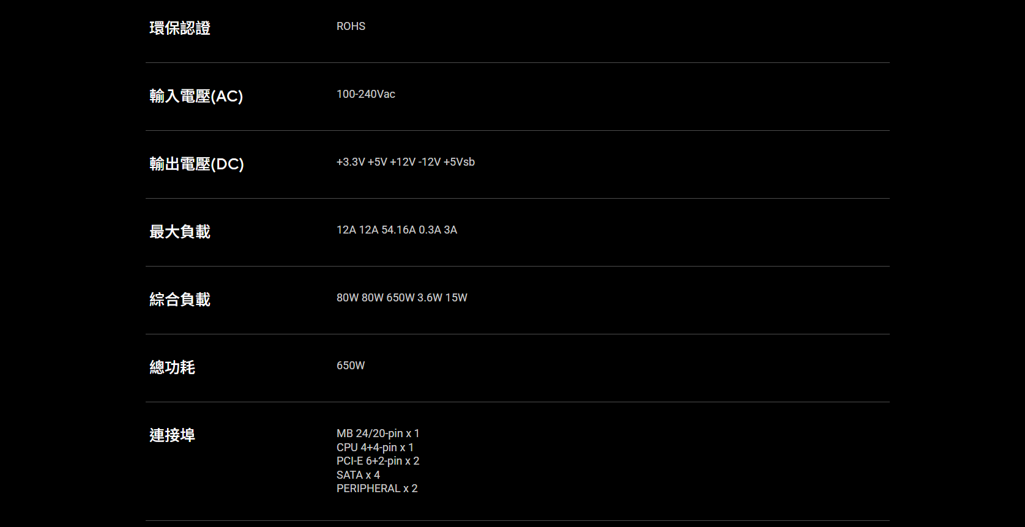Click the 輸出電壓(DC) row label
Viewport: 1025px width, 527px height.
pyautogui.click(x=196, y=164)
